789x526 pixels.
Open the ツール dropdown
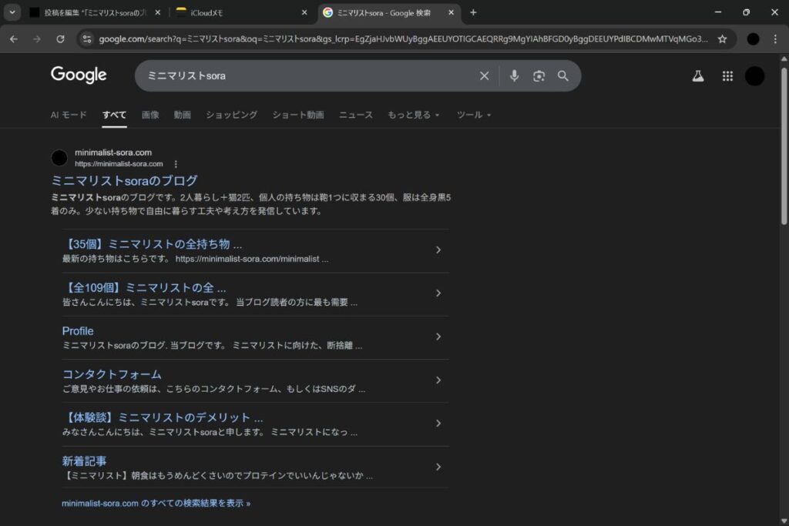pyautogui.click(x=473, y=115)
